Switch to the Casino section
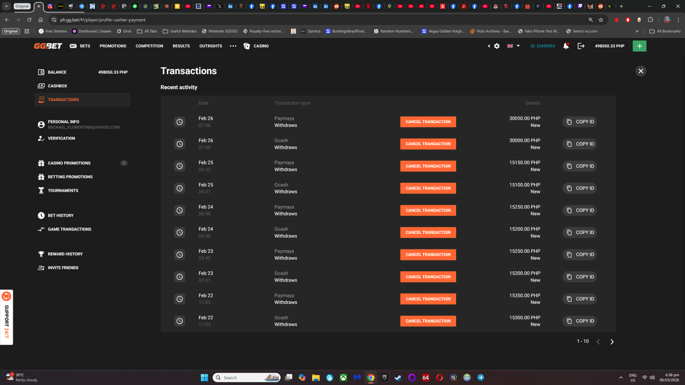Image resolution: width=685 pixels, height=385 pixels. point(256,46)
